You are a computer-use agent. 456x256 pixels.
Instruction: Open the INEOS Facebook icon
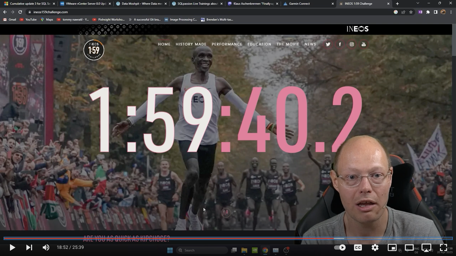[x=340, y=44]
